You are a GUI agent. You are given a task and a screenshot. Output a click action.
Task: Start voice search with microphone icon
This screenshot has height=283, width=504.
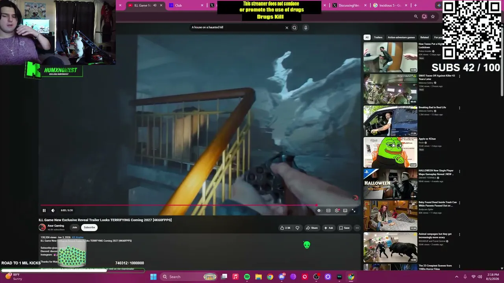click(306, 28)
